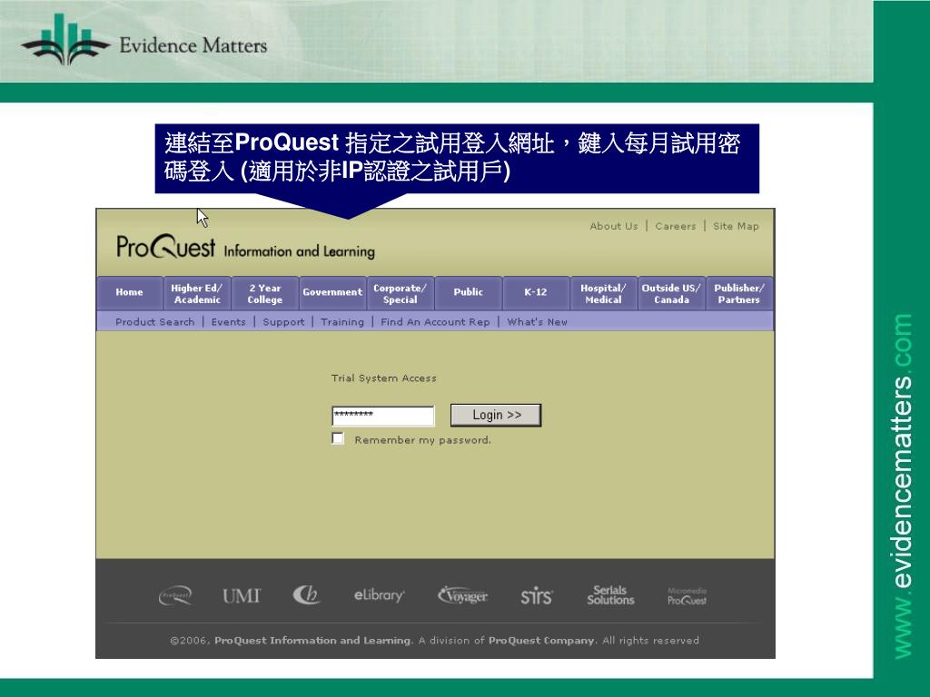Open the Outside US/Canada tab

pyautogui.click(x=671, y=293)
